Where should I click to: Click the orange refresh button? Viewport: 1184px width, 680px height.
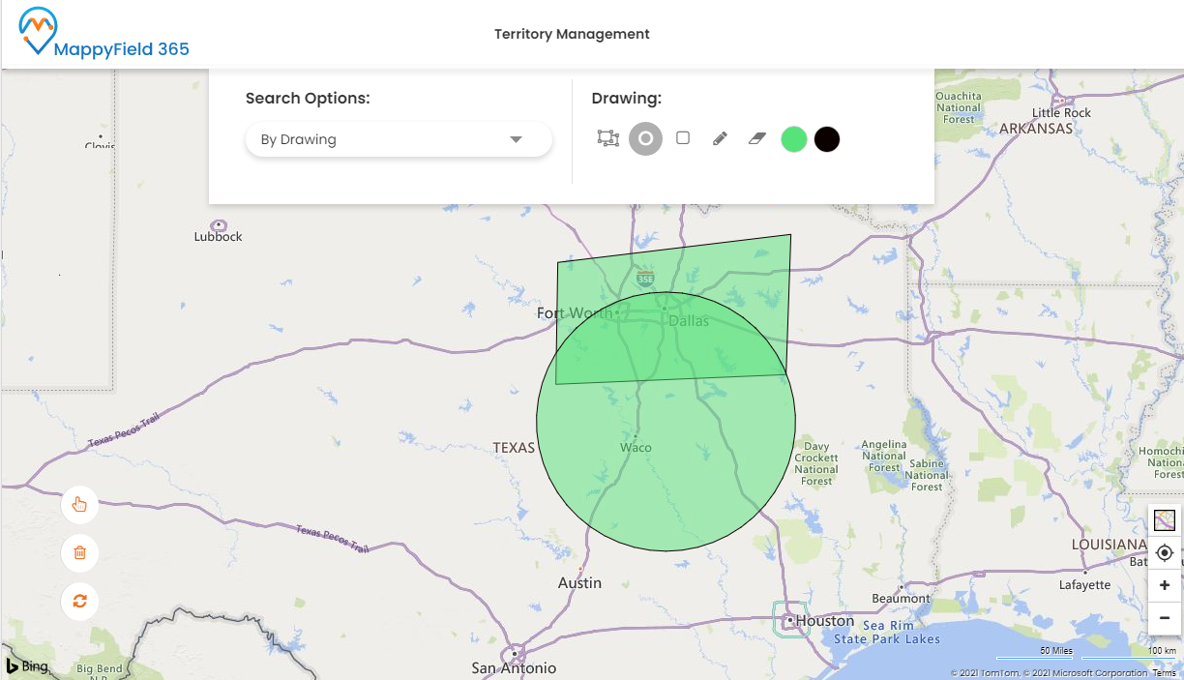click(80, 601)
